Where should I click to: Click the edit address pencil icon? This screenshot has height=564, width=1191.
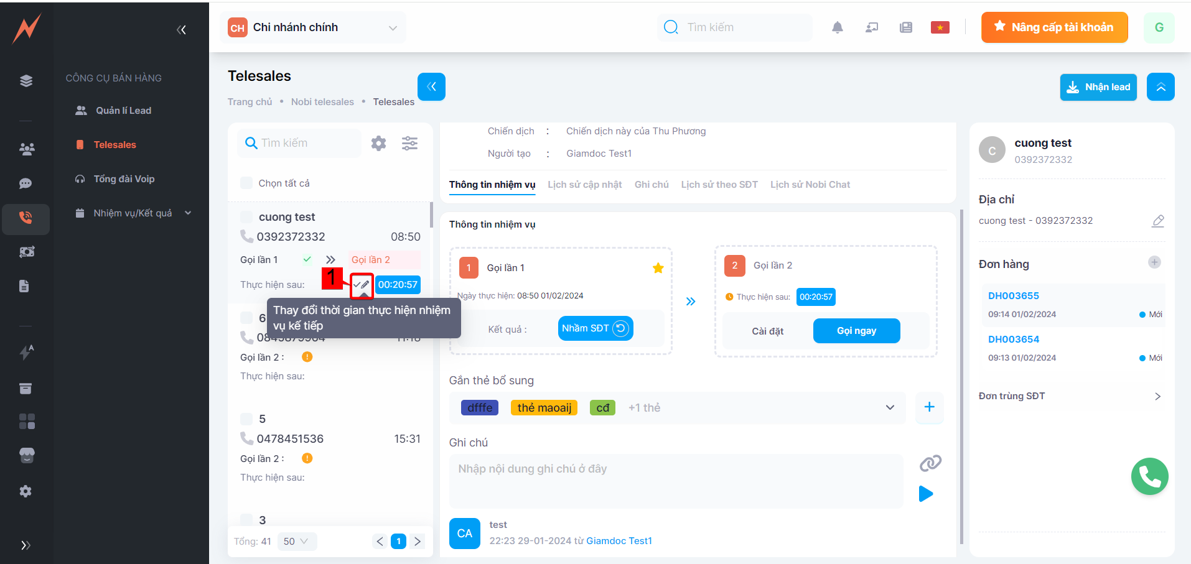click(x=1157, y=221)
